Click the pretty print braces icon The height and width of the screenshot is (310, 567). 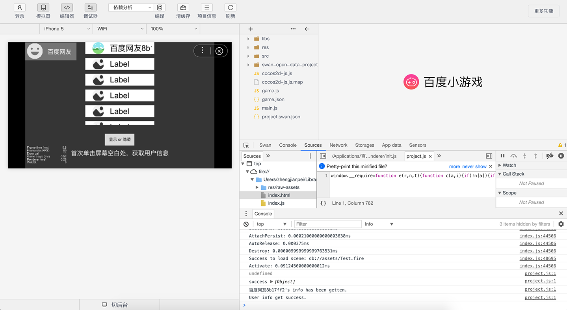(x=323, y=203)
